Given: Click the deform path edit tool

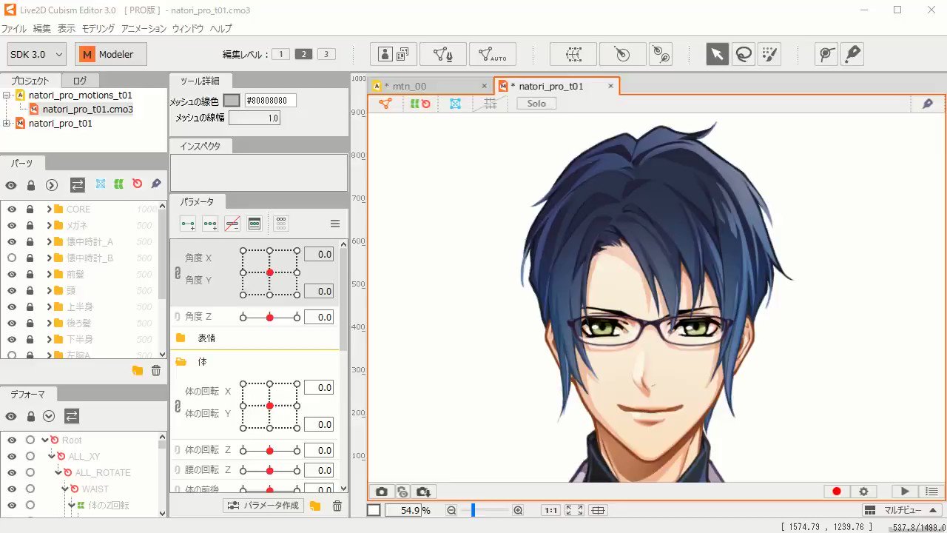Looking at the screenshot, I should [826, 54].
